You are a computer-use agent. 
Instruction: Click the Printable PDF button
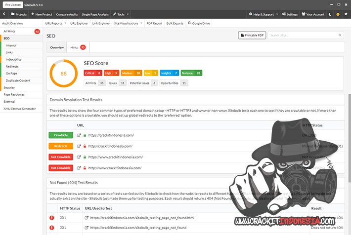251,35
